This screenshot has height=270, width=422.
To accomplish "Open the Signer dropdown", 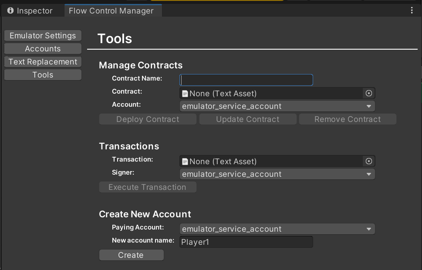I will tap(277, 174).
